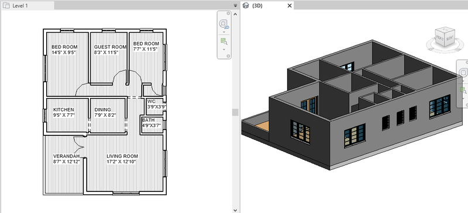Select the BED ROOM 7'7" X 11'5" label
This screenshot has width=468, height=213.
pos(146,46)
